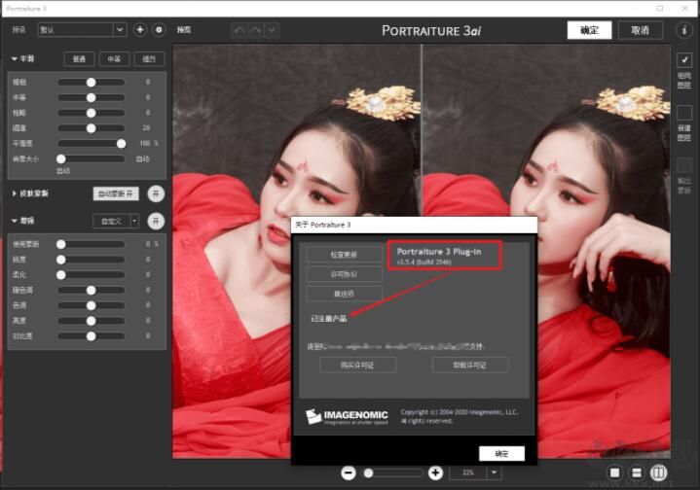The image size is (700, 490).
Task: Click the info icon at top right
Action: (x=684, y=30)
